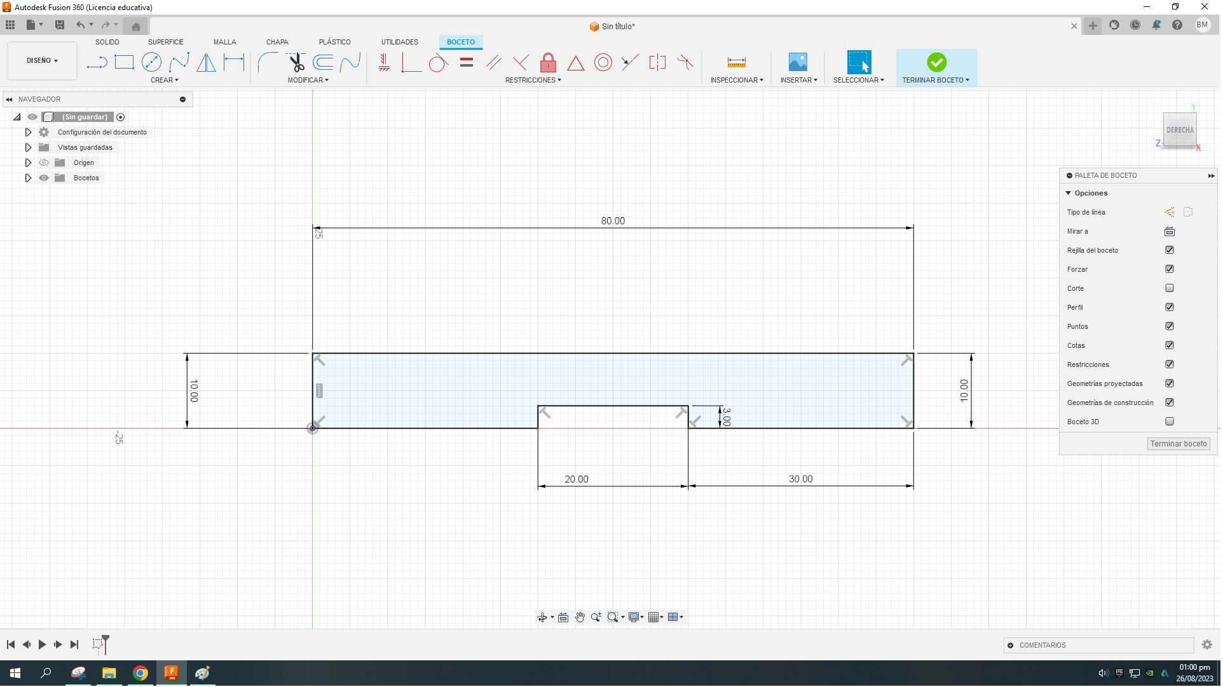Open the RESTRICCIONES dropdown menu
This screenshot has height=687, width=1223.
(x=534, y=81)
